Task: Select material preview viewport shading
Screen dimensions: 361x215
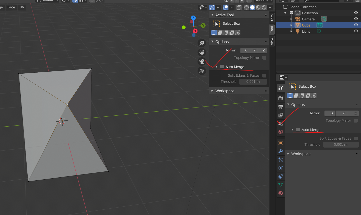Action: [x=258, y=7]
